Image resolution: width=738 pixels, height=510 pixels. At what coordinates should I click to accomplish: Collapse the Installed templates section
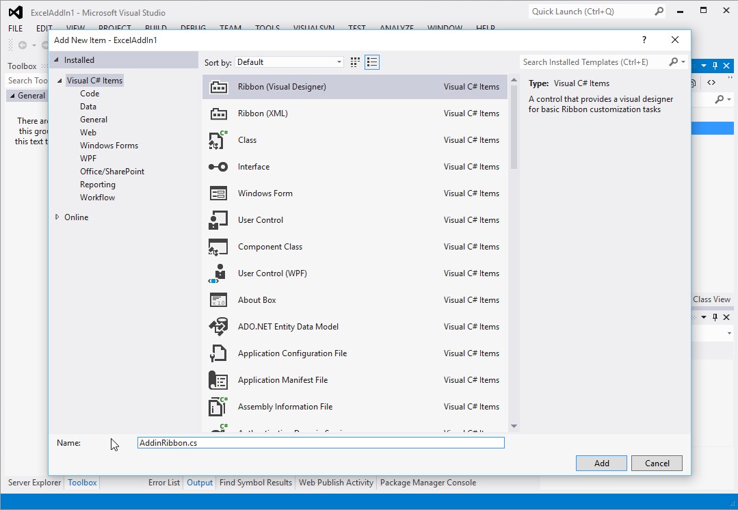point(57,60)
